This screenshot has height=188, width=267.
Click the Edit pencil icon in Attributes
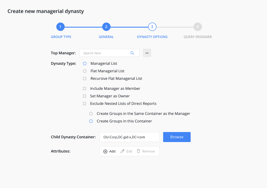(122, 151)
